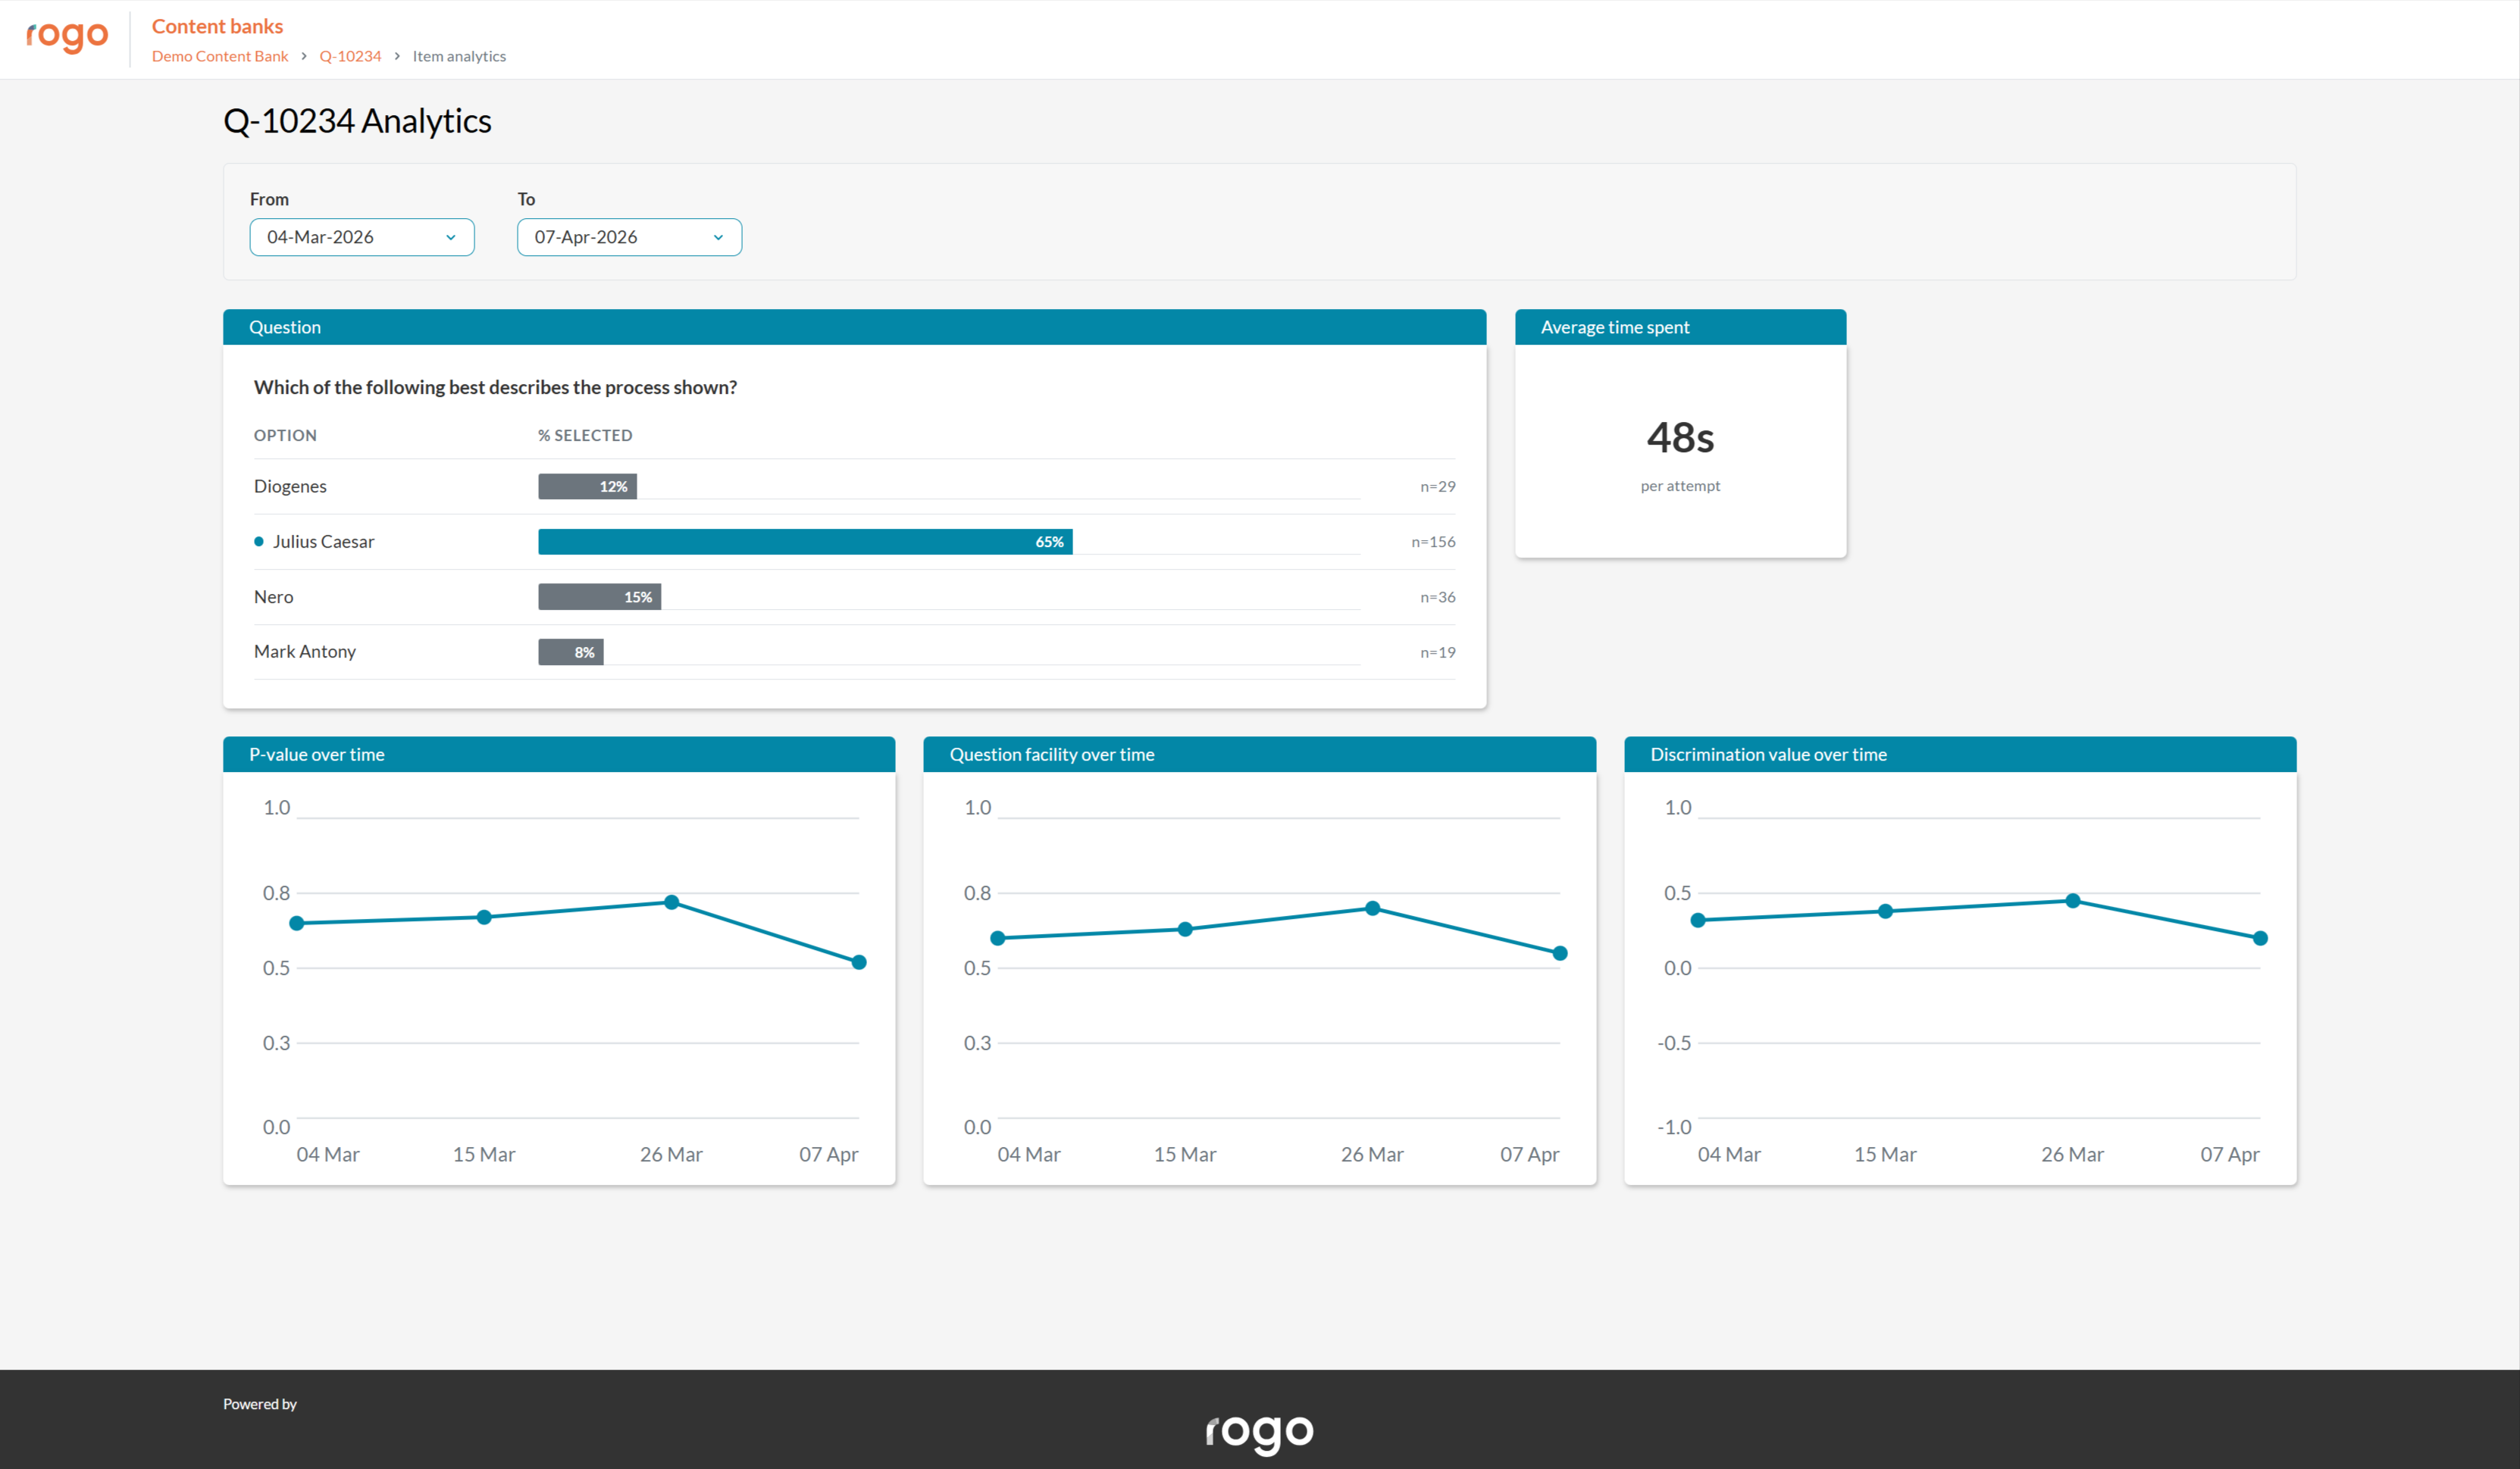The width and height of the screenshot is (2520, 1469).
Task: Click the 15 Mar point on Discrimination chart
Action: click(1885, 911)
